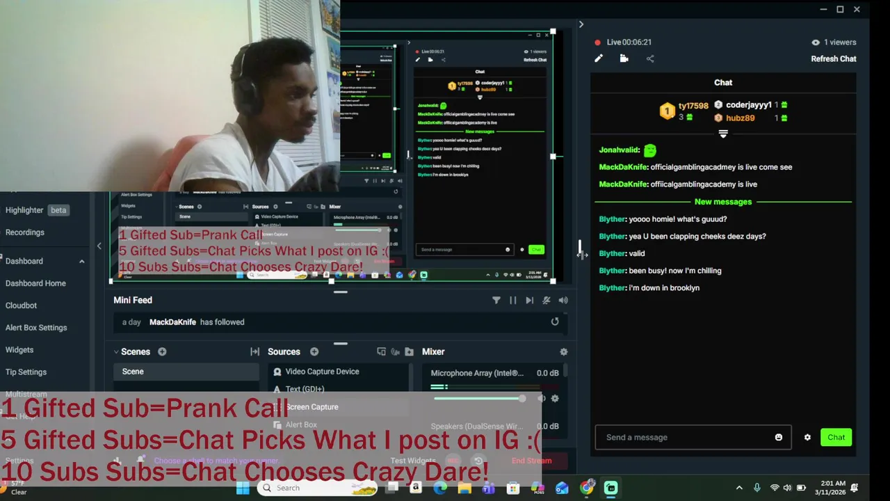Add a source folder
The image size is (890, 501).
(409, 351)
